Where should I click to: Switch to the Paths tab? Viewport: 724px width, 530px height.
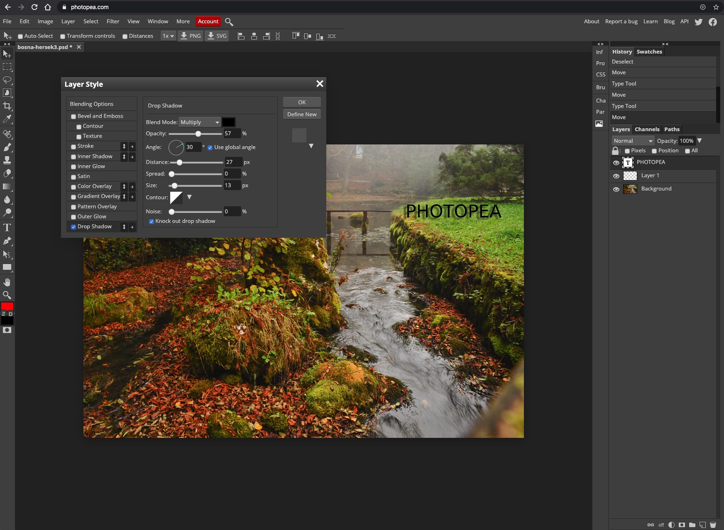672,129
